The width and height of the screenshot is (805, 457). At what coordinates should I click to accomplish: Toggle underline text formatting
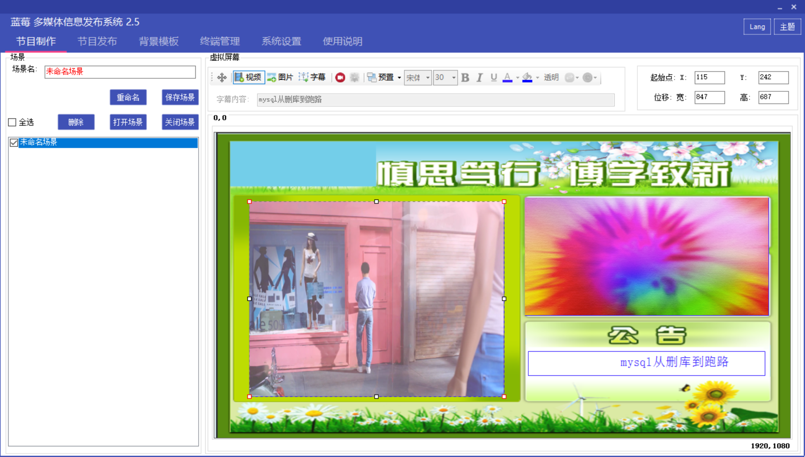tap(493, 78)
